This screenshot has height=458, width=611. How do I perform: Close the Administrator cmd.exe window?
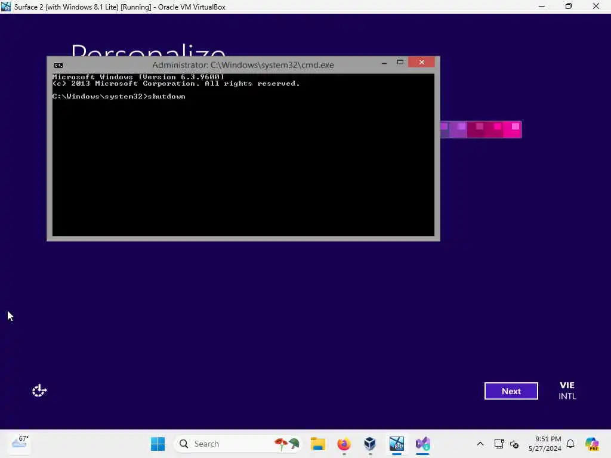pyautogui.click(x=422, y=62)
